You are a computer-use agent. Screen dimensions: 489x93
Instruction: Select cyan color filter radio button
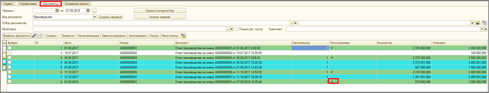pyautogui.click(x=4, y=61)
